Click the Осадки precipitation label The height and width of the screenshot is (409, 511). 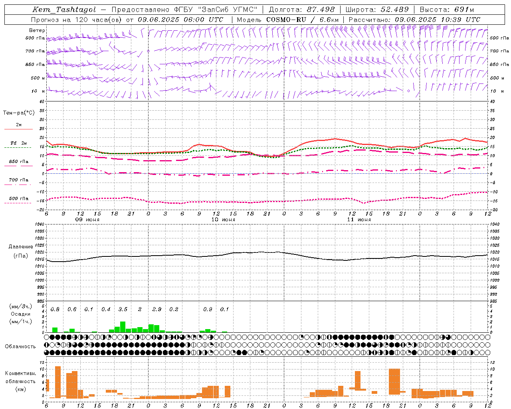pyautogui.click(x=21, y=314)
